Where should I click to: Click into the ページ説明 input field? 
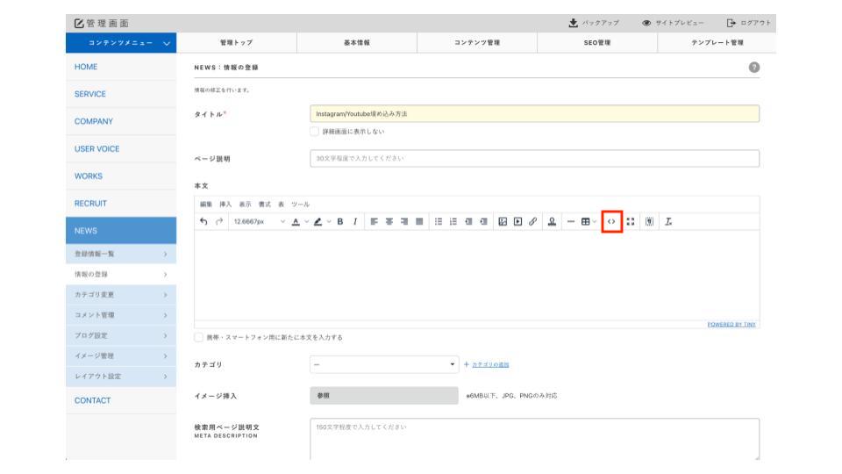coord(534,159)
